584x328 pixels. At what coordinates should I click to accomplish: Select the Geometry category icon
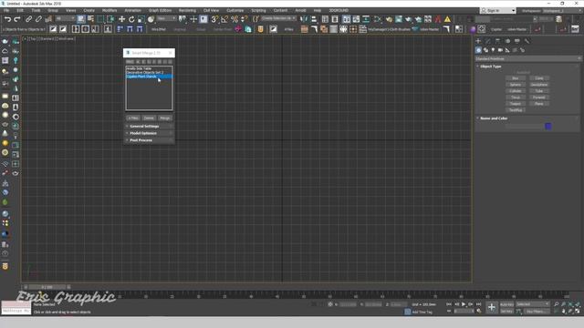click(x=478, y=50)
